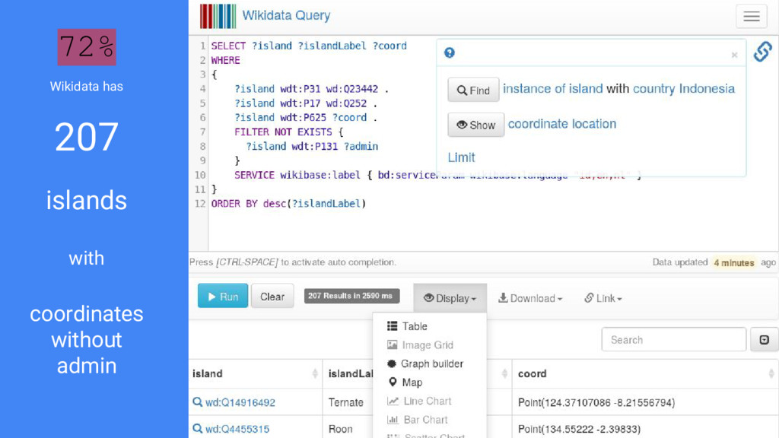Click the FILTER NOT EXISTS line
The height and width of the screenshot is (438, 779).
pyautogui.click(x=288, y=132)
